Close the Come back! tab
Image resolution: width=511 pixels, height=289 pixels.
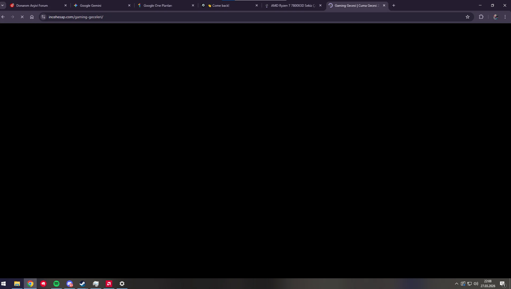tap(257, 5)
